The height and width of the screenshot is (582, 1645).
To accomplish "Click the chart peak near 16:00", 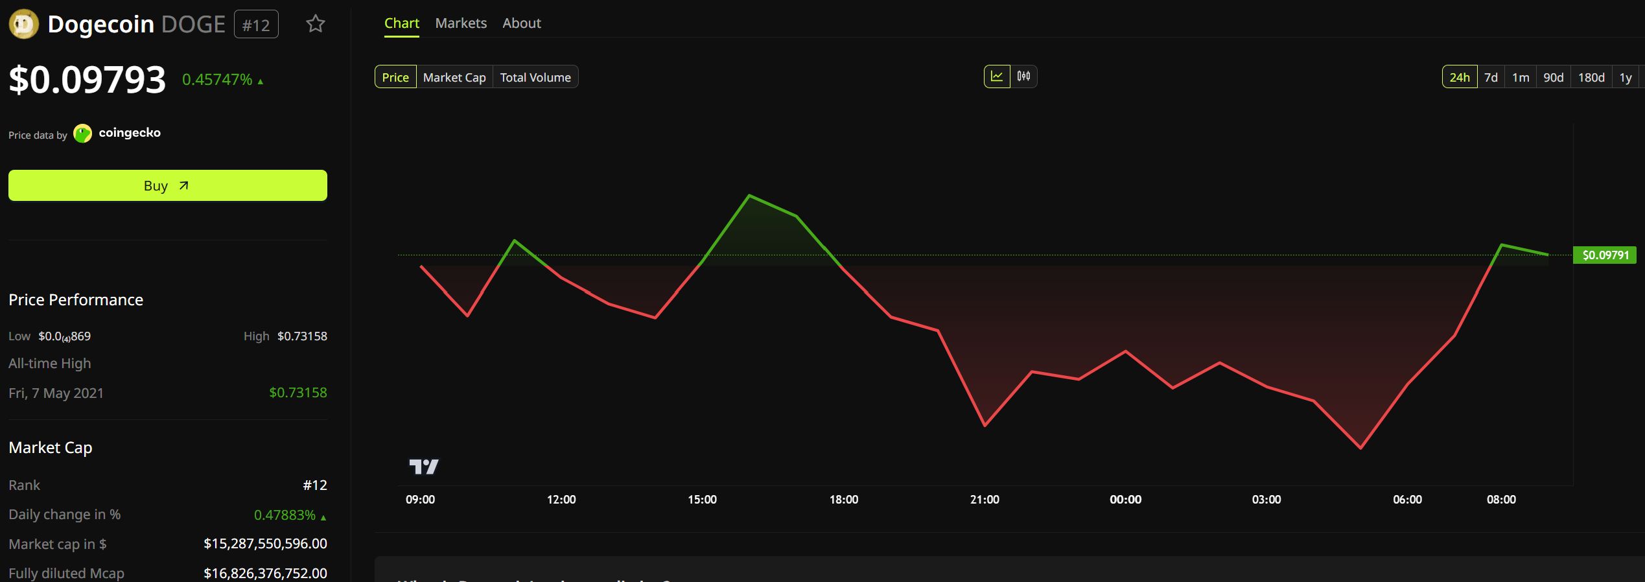I will click(x=749, y=195).
